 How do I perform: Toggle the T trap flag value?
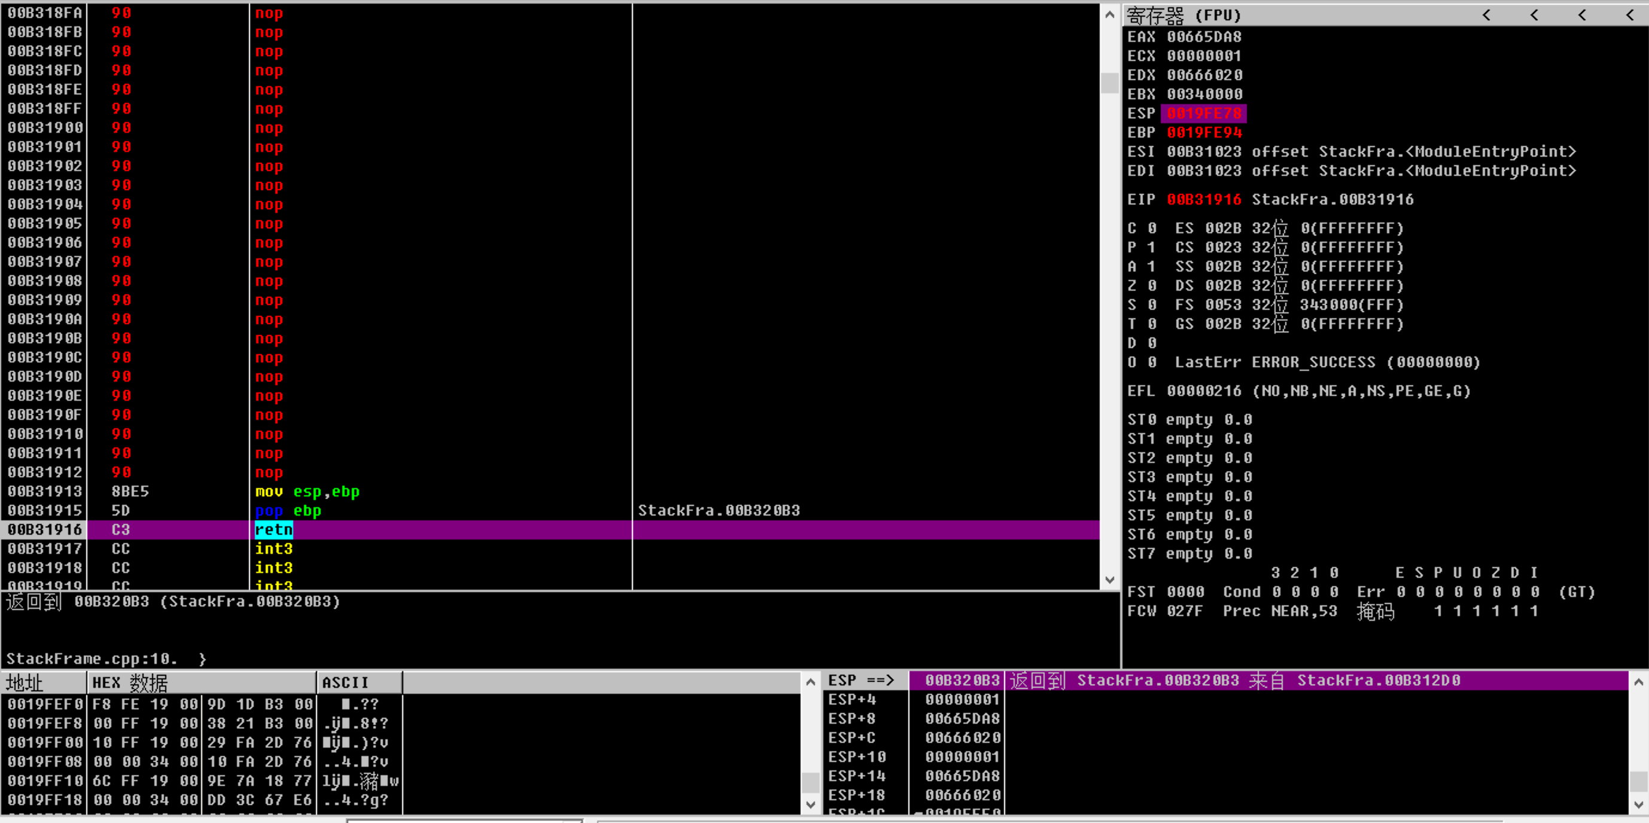pyautogui.click(x=1152, y=324)
